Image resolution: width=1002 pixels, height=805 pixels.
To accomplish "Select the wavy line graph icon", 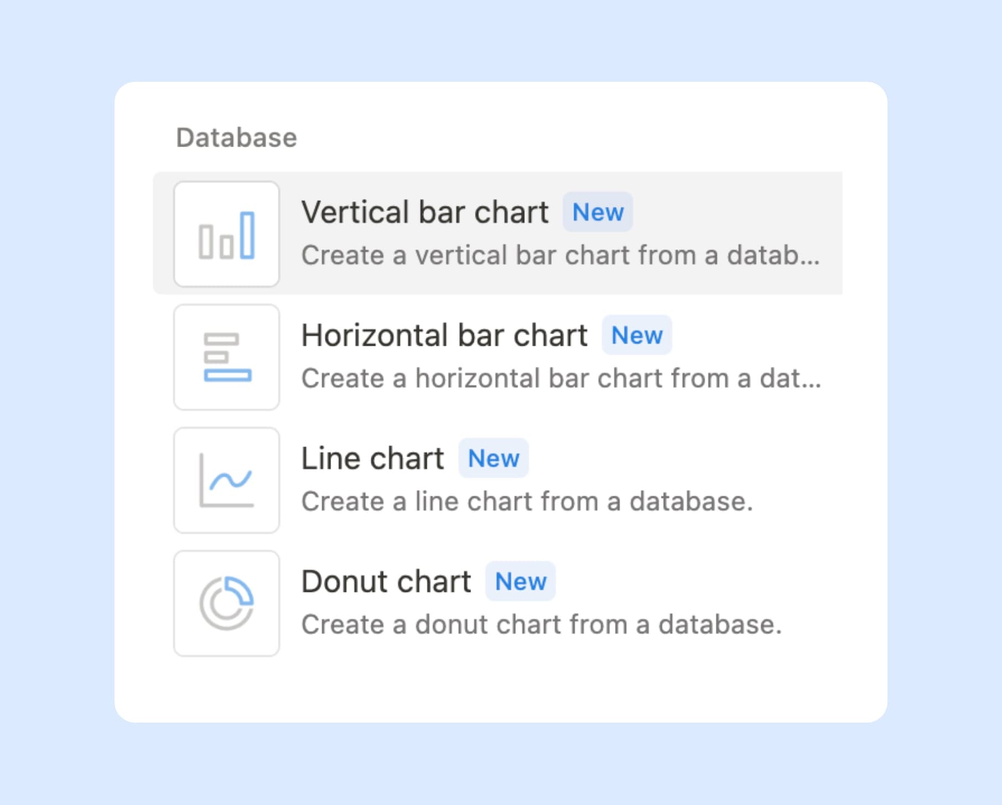I will [226, 480].
